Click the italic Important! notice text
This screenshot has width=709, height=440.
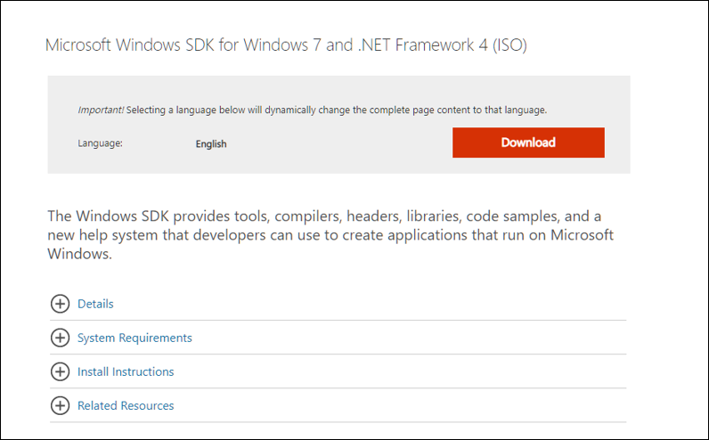click(101, 110)
